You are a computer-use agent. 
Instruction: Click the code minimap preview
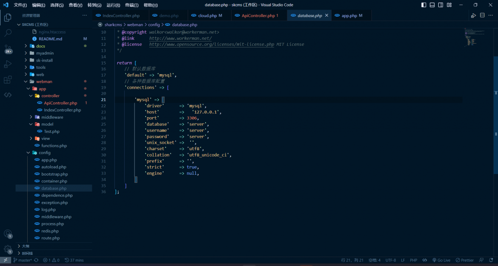pyautogui.click(x=474, y=38)
